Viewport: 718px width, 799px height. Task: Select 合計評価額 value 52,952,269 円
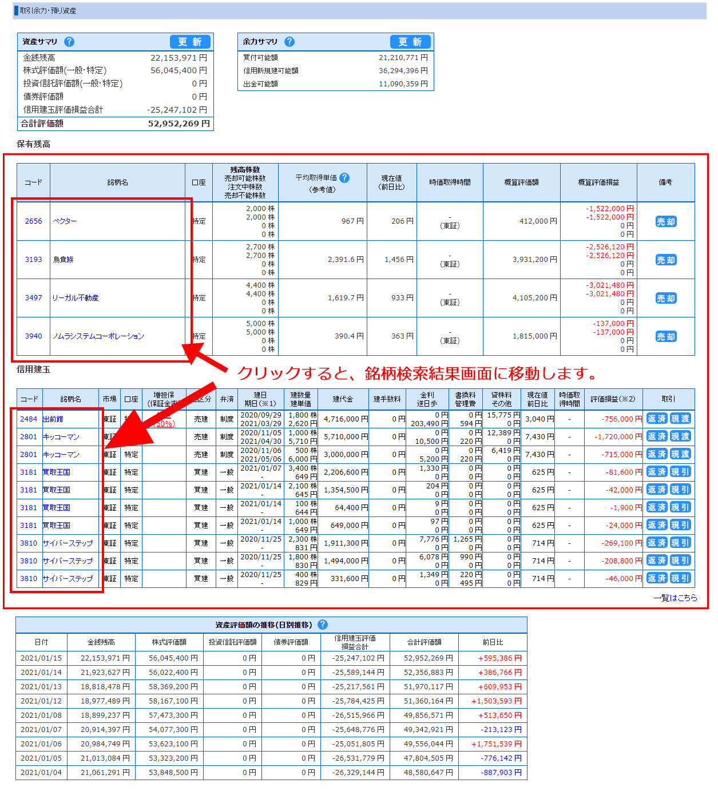pos(178,124)
